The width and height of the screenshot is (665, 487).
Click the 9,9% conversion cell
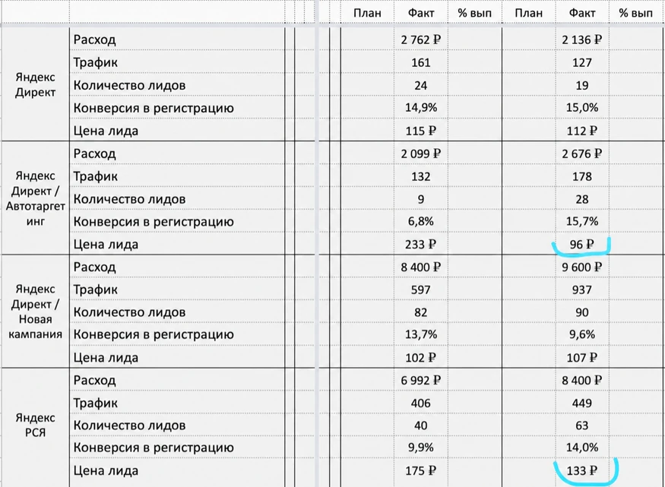pyautogui.click(x=421, y=447)
